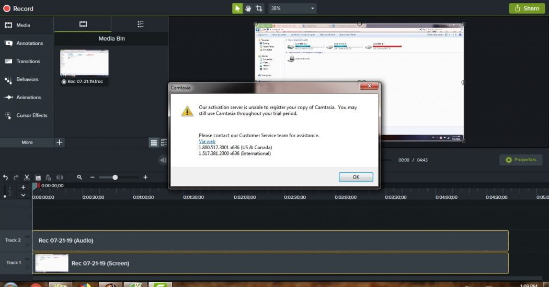The height and width of the screenshot is (287, 549).
Task: Undo the last action
Action: point(5,177)
